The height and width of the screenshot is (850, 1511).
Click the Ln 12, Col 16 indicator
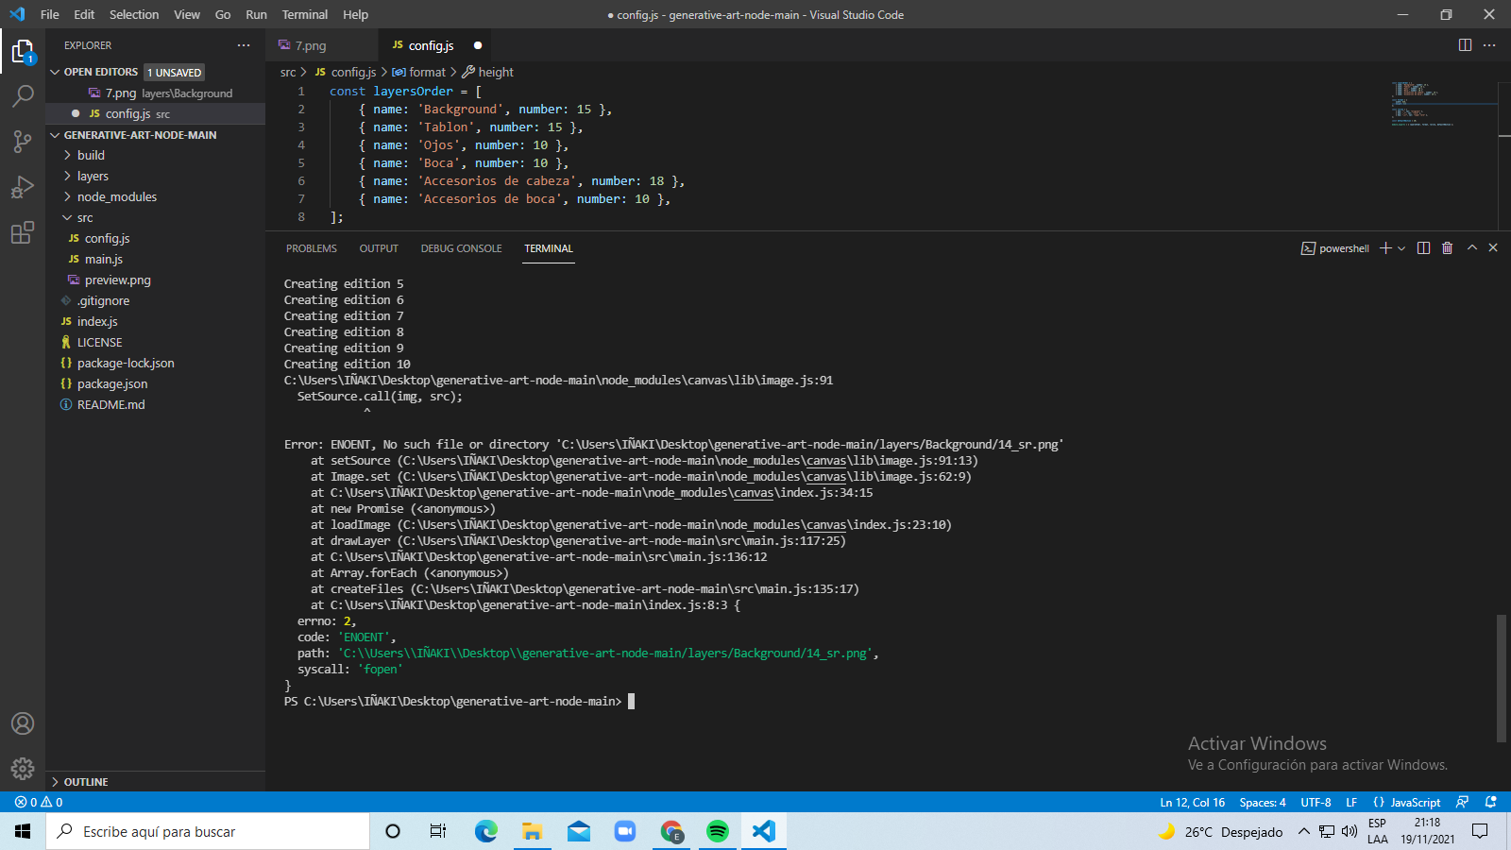(1193, 802)
